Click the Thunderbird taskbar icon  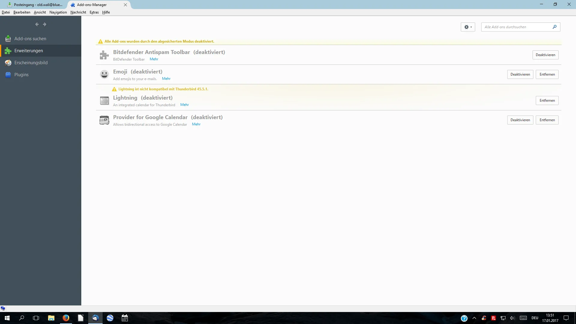(x=95, y=318)
